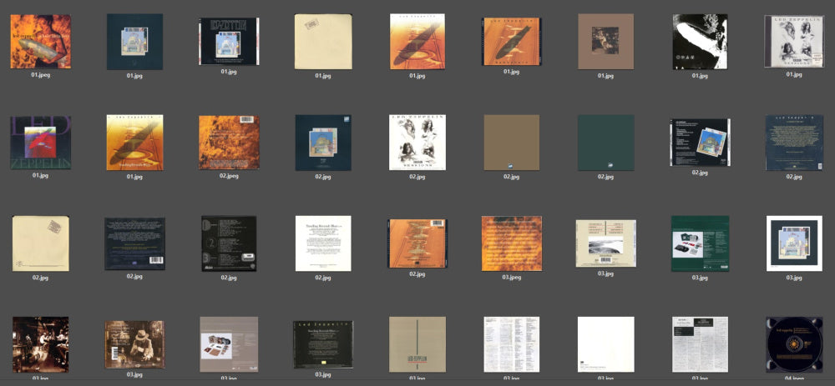Open crop-field cover with white top strip, first row
This screenshot has width=835, height=386.
coord(417,42)
